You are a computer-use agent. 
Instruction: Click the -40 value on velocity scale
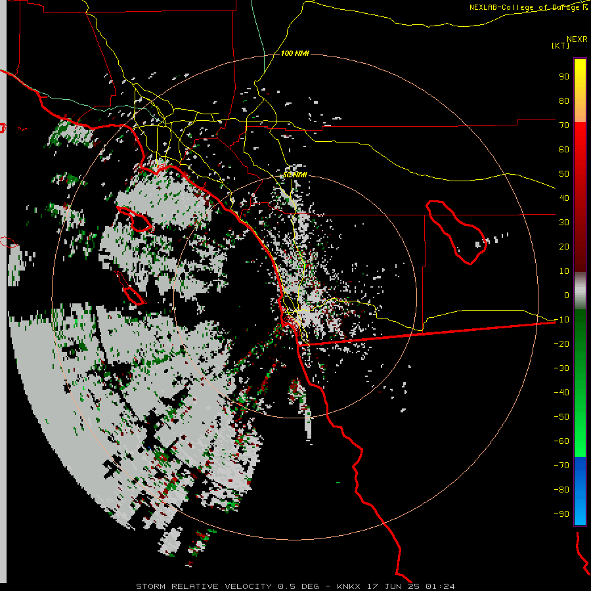tap(561, 393)
